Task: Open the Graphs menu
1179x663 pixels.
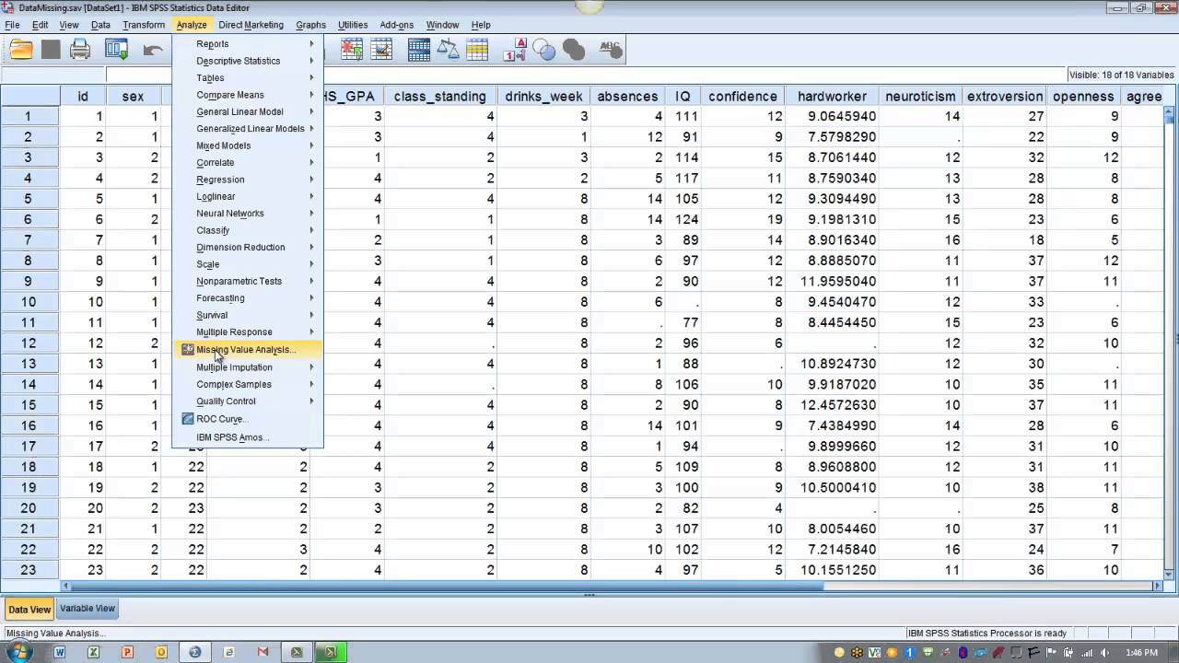Action: (x=310, y=25)
